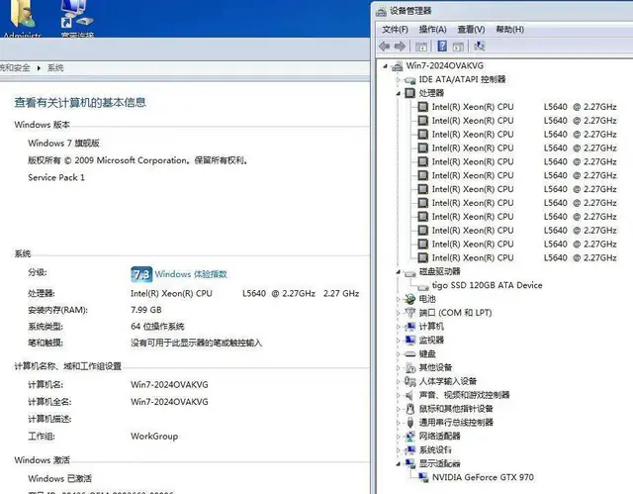Select the 监视器 monitor icon
Viewport: 633px width, 494px height.
pyautogui.click(x=410, y=341)
